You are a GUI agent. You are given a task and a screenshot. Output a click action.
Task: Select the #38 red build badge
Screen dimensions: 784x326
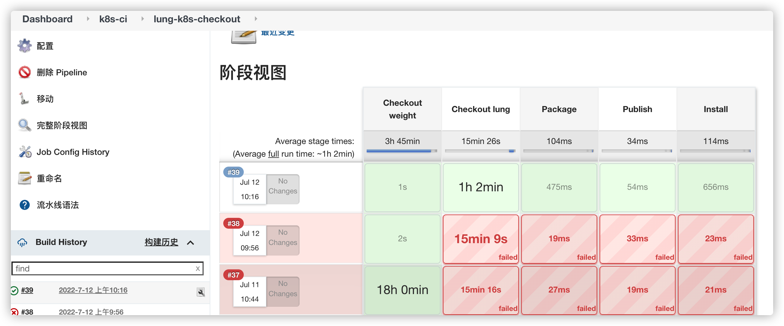233,223
